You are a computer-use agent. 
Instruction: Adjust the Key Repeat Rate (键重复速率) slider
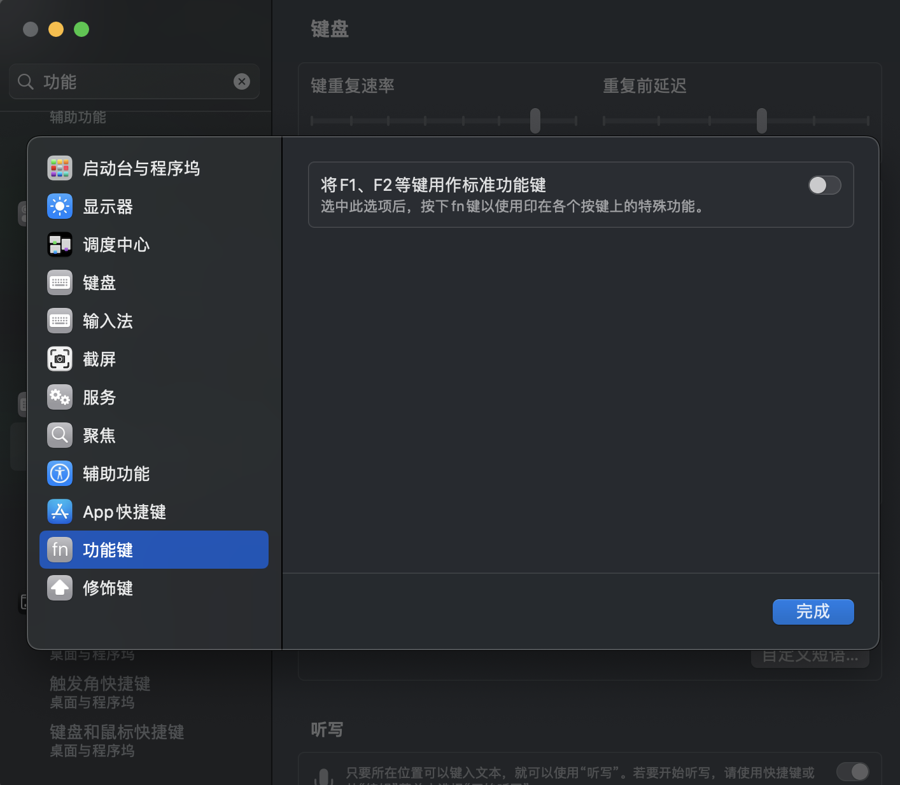(535, 120)
